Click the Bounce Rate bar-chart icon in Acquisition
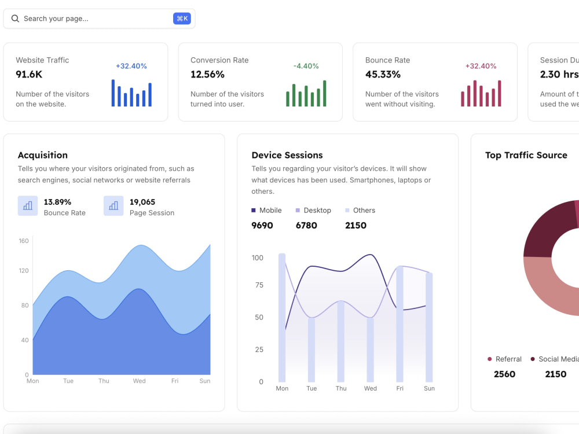579x434 pixels. (x=28, y=205)
